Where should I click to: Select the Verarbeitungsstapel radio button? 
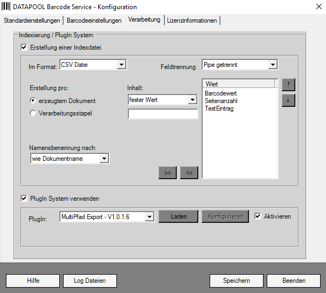[33, 113]
